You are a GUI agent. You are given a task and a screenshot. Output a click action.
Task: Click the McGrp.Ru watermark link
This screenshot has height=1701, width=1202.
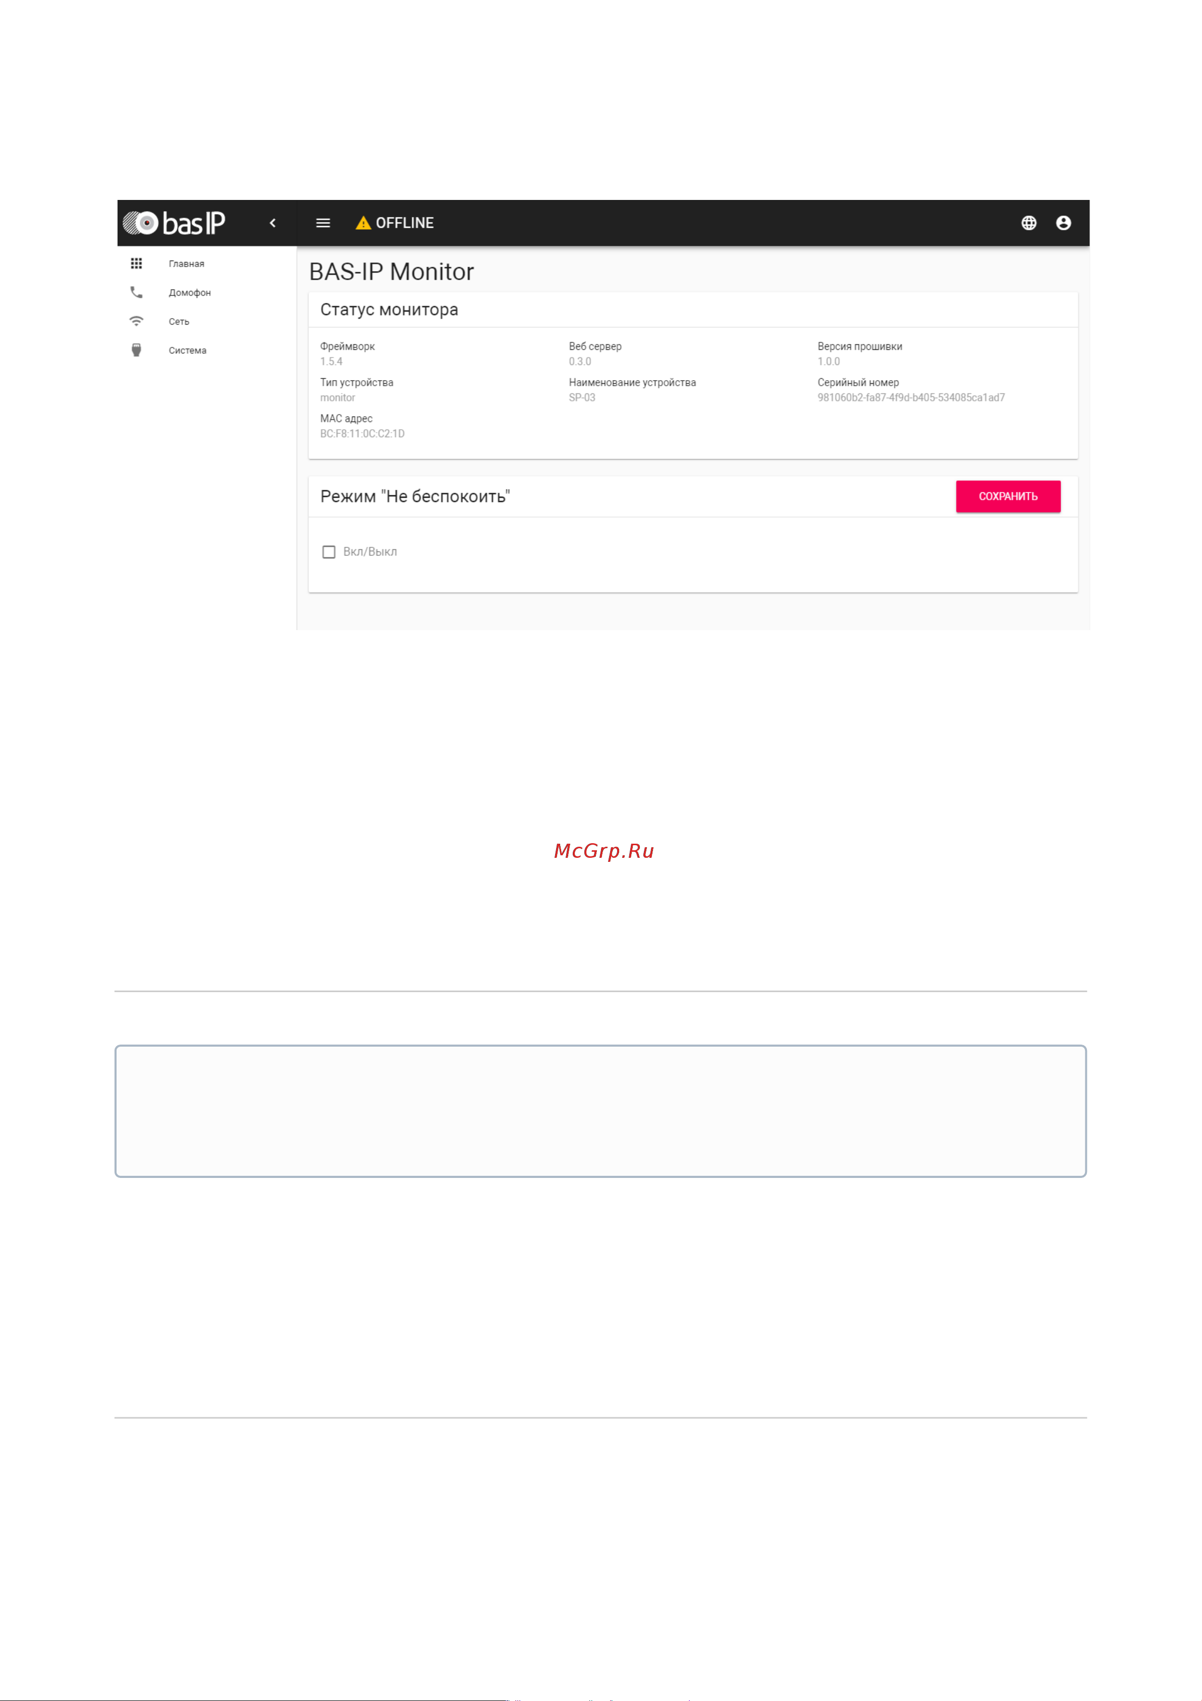pyautogui.click(x=604, y=851)
